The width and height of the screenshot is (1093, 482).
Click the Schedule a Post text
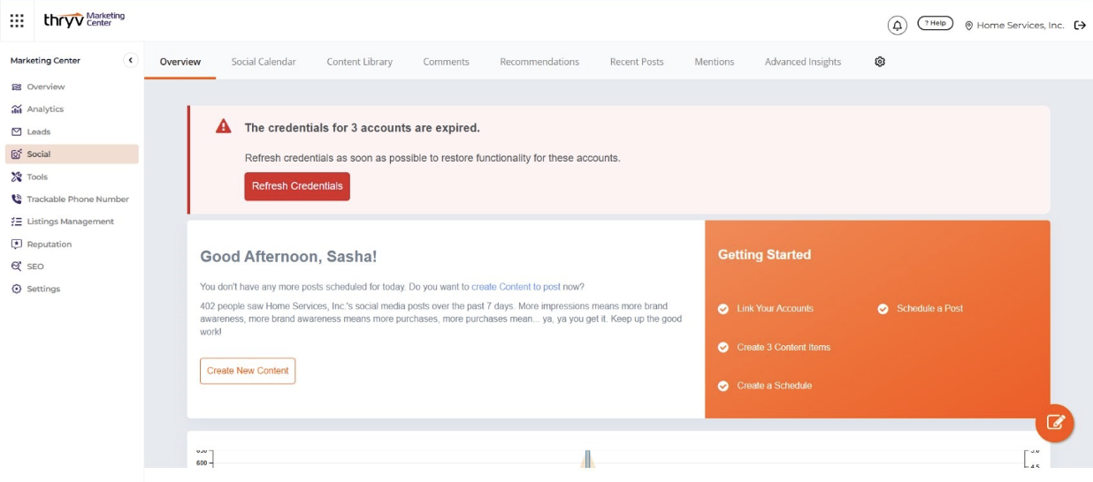pos(930,309)
